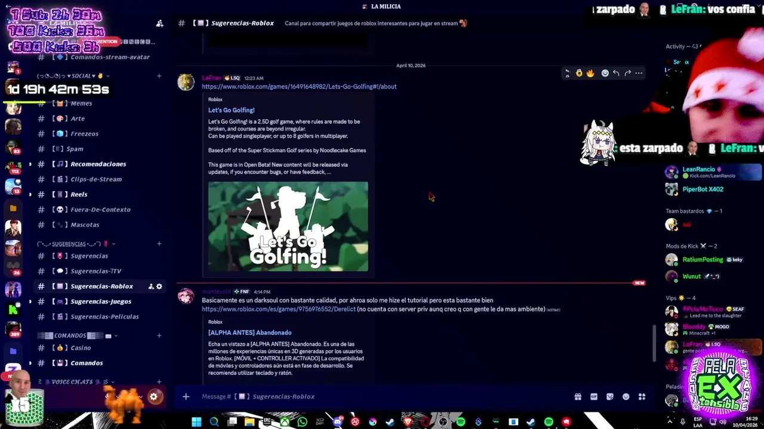
Task: Open the GIF picker in message bar
Action: pyautogui.click(x=594, y=397)
